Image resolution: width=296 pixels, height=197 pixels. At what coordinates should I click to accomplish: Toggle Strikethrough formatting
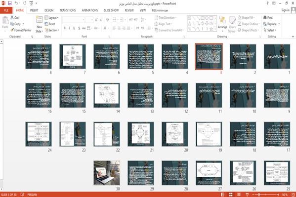[84, 28]
